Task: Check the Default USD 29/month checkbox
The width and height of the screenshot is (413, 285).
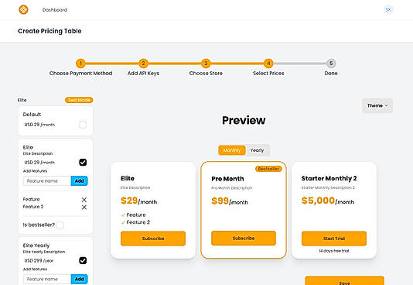Action: coord(83,125)
